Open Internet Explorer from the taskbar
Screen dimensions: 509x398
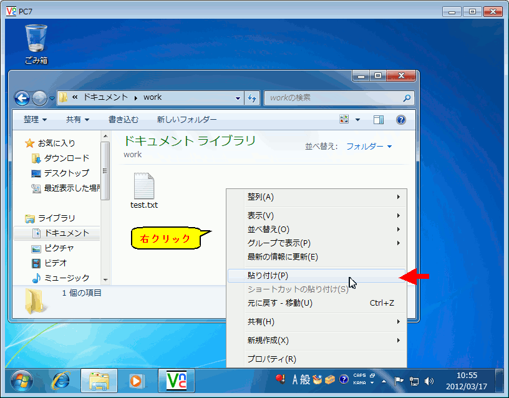(x=61, y=381)
